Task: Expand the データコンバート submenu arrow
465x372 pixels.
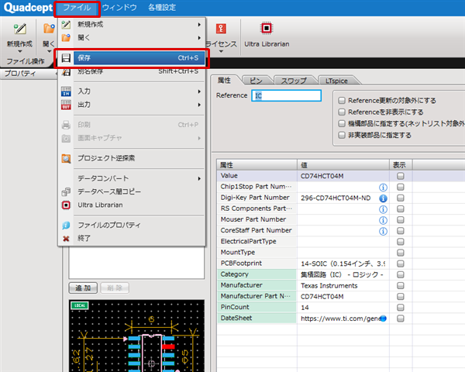Action: click(199, 178)
